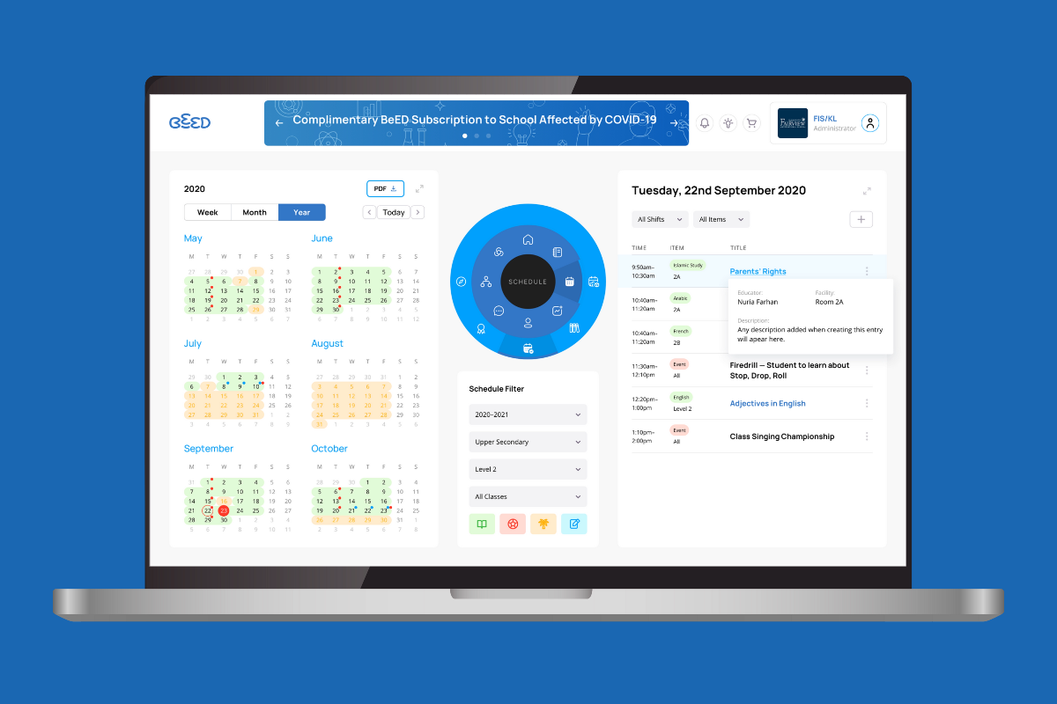
Task: Toggle the blue edit note filter swatch
Action: [x=573, y=524]
